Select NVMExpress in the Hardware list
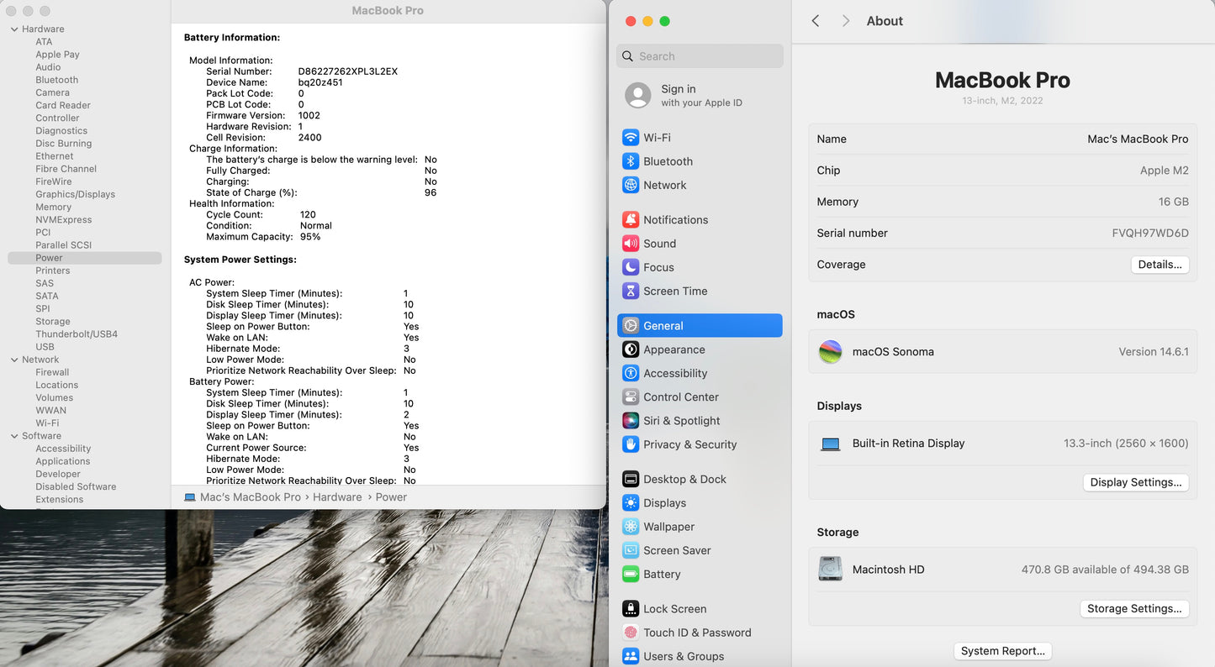1215x667 pixels. coord(63,220)
